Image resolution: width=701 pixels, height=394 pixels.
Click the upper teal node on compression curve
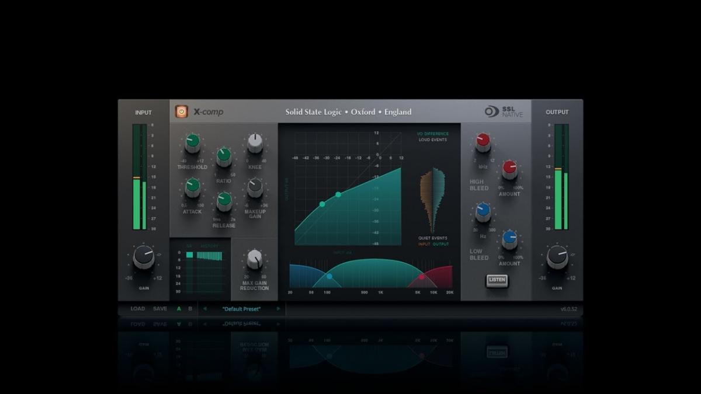338,194
